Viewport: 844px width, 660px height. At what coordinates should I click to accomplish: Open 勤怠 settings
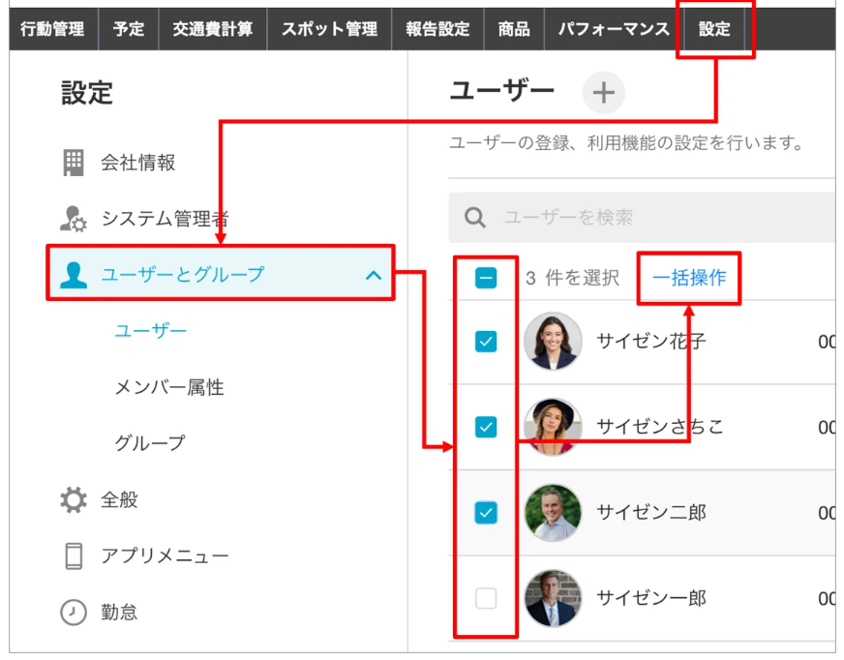119,612
